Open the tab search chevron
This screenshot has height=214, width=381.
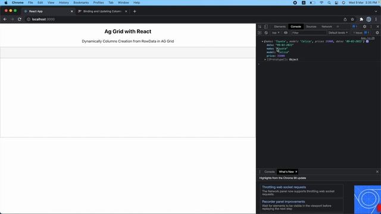(x=376, y=11)
